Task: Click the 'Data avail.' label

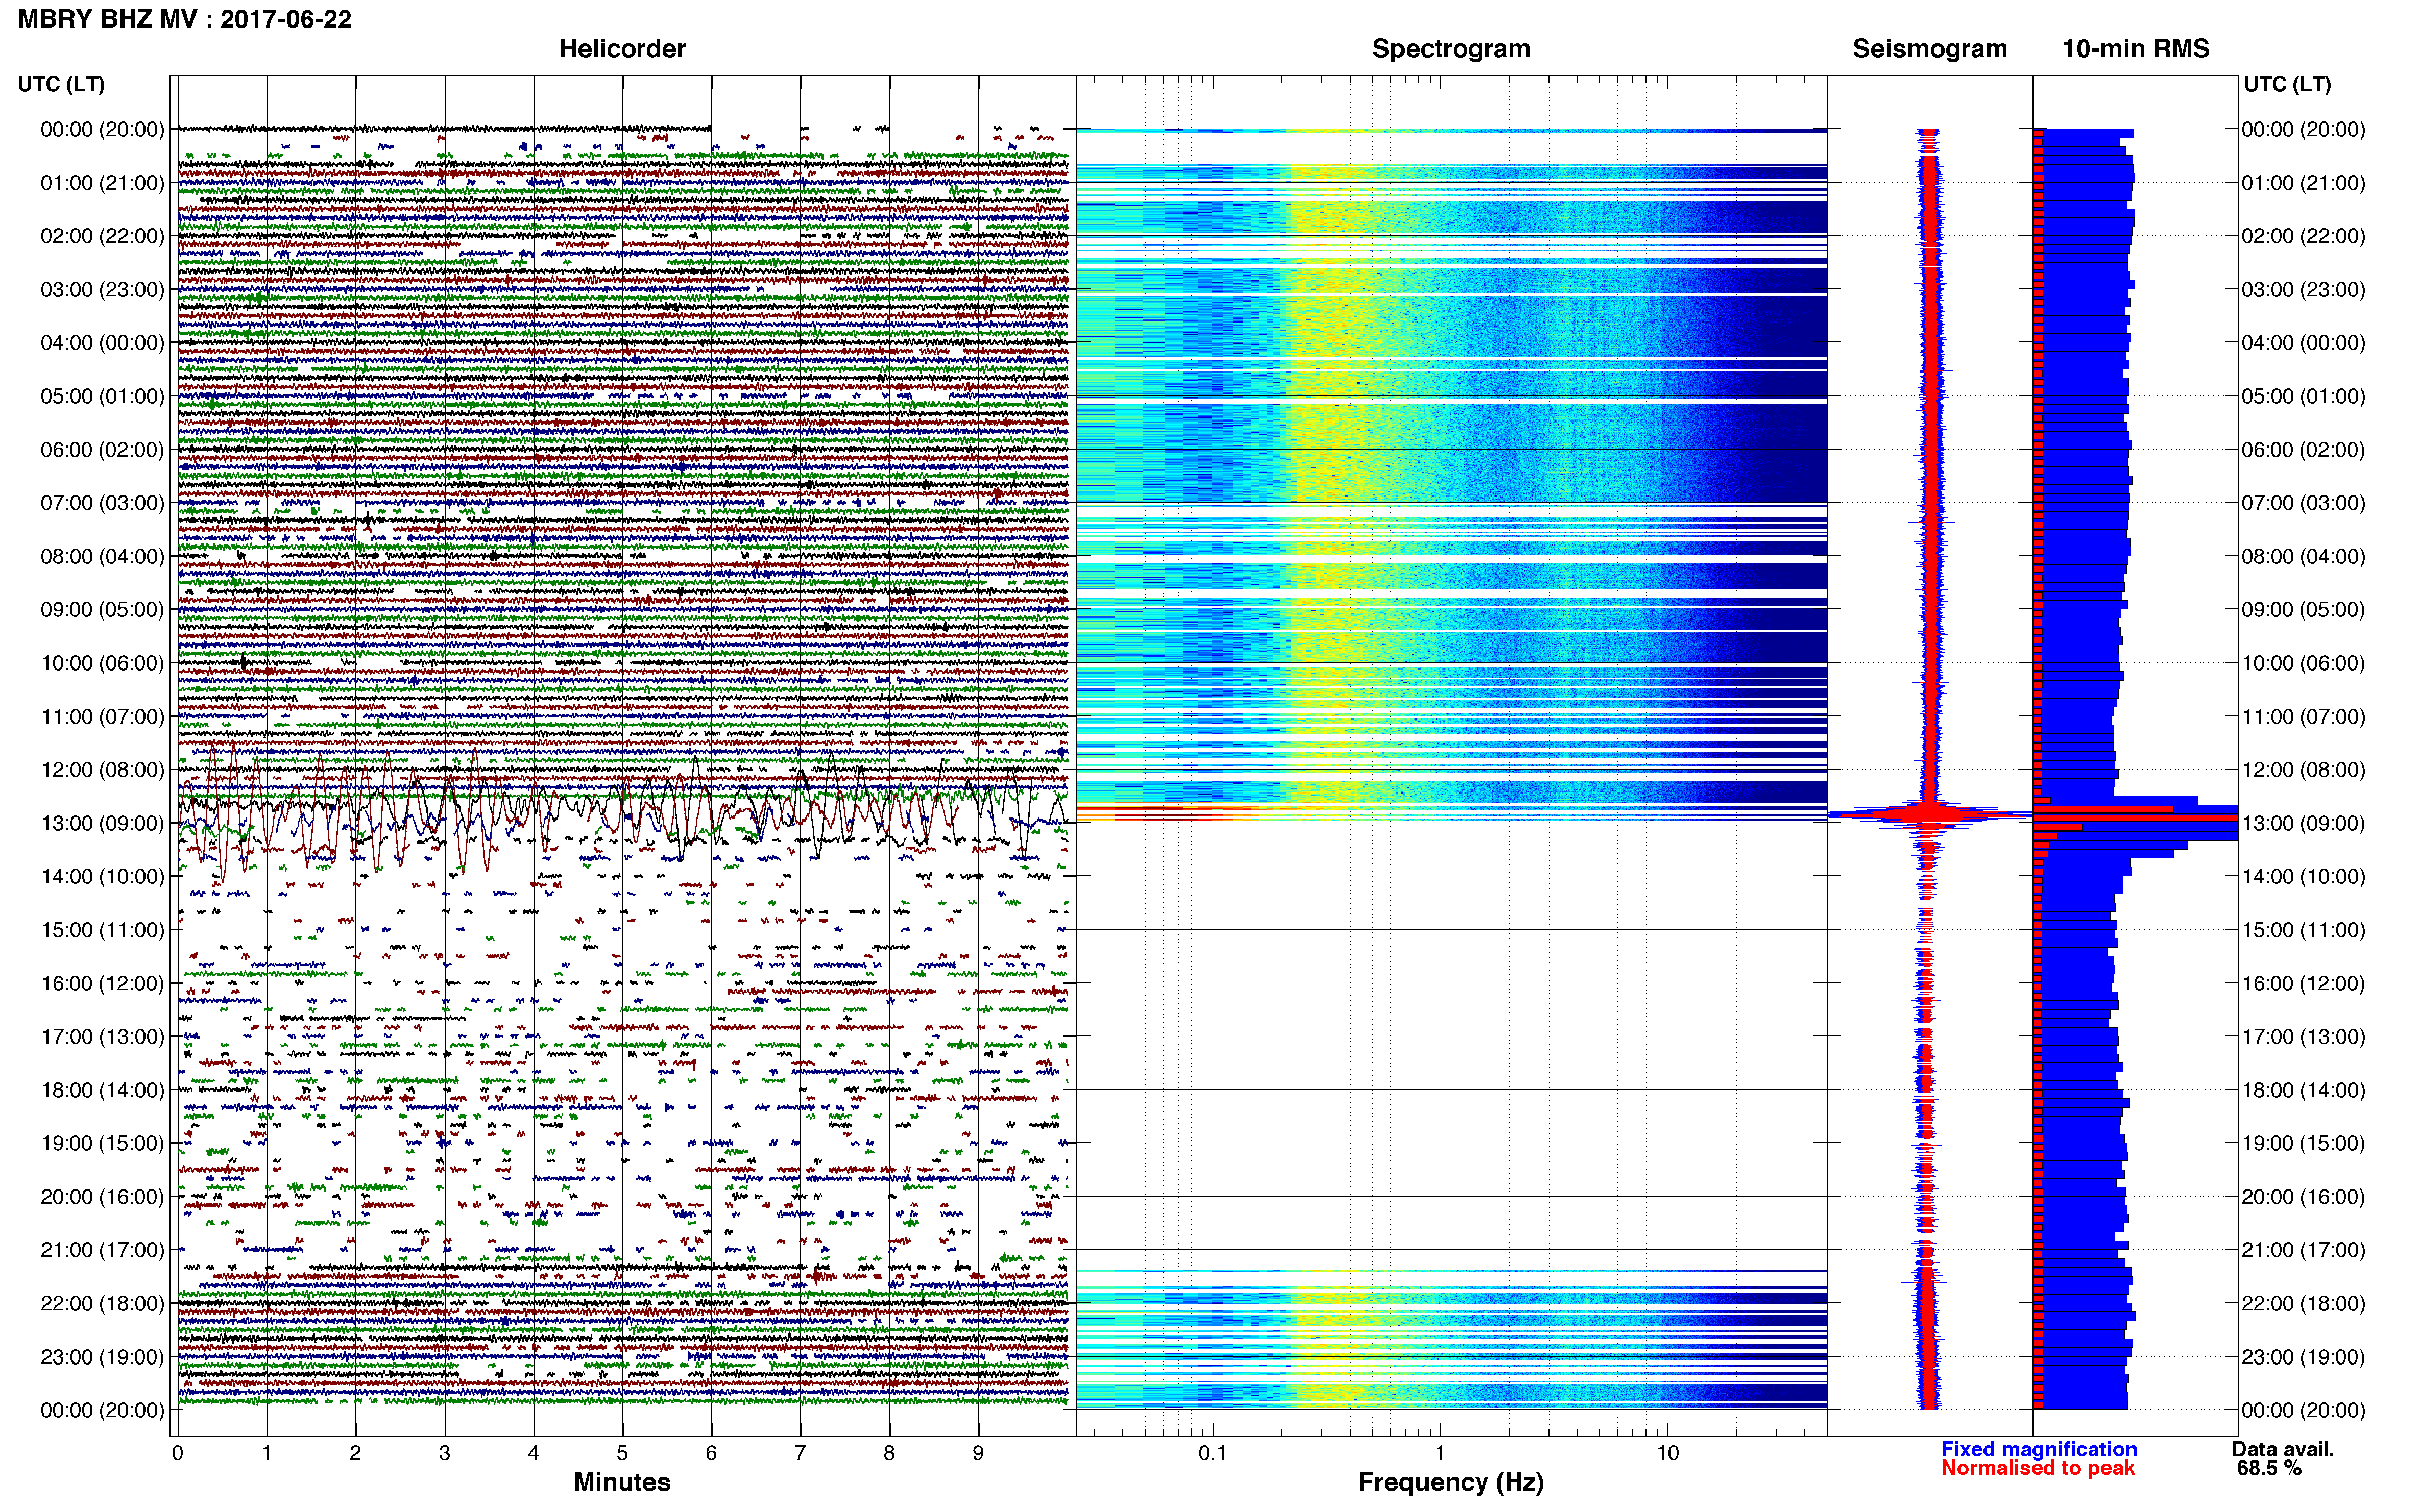Action: point(2283,1449)
